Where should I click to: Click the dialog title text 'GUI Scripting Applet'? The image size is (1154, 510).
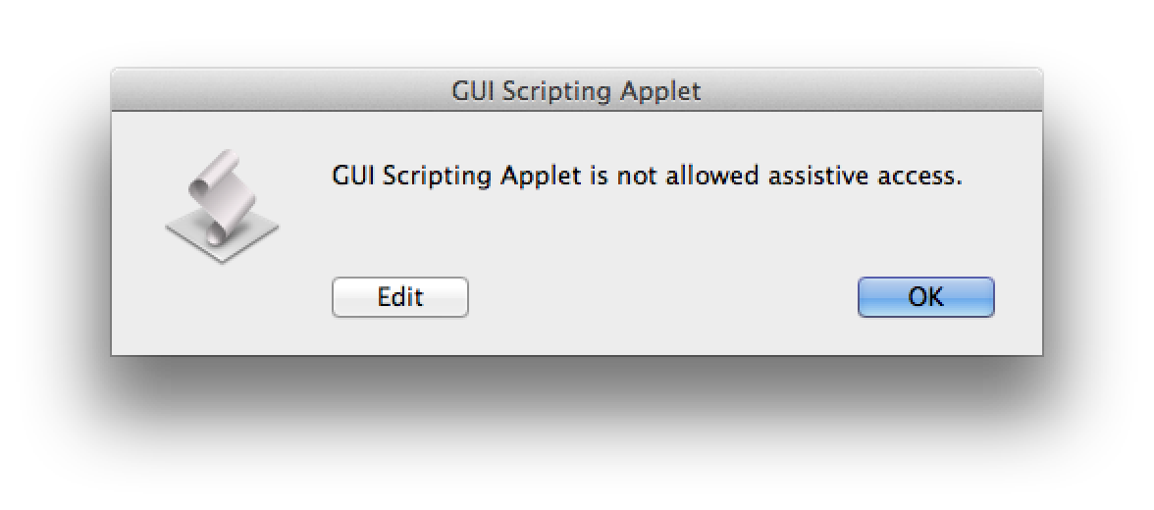tap(576, 91)
